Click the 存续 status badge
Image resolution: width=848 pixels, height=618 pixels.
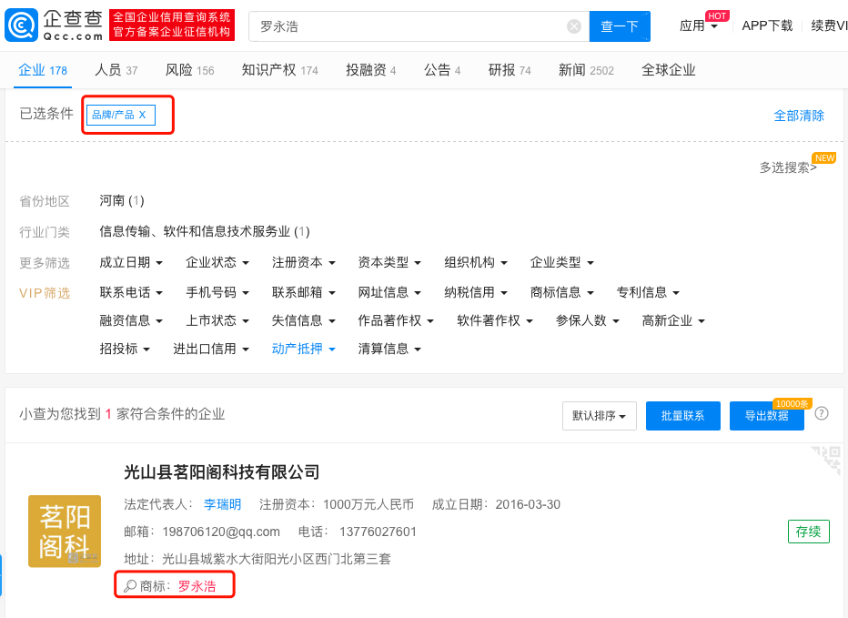(x=809, y=532)
